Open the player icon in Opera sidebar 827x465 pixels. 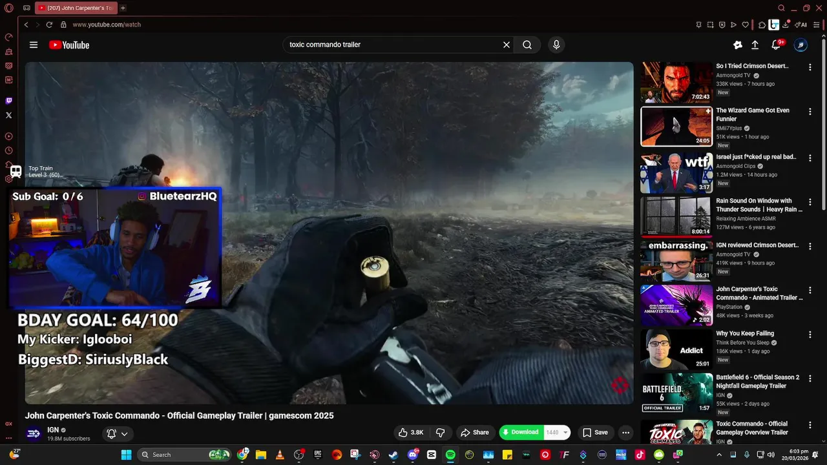(x=8, y=136)
